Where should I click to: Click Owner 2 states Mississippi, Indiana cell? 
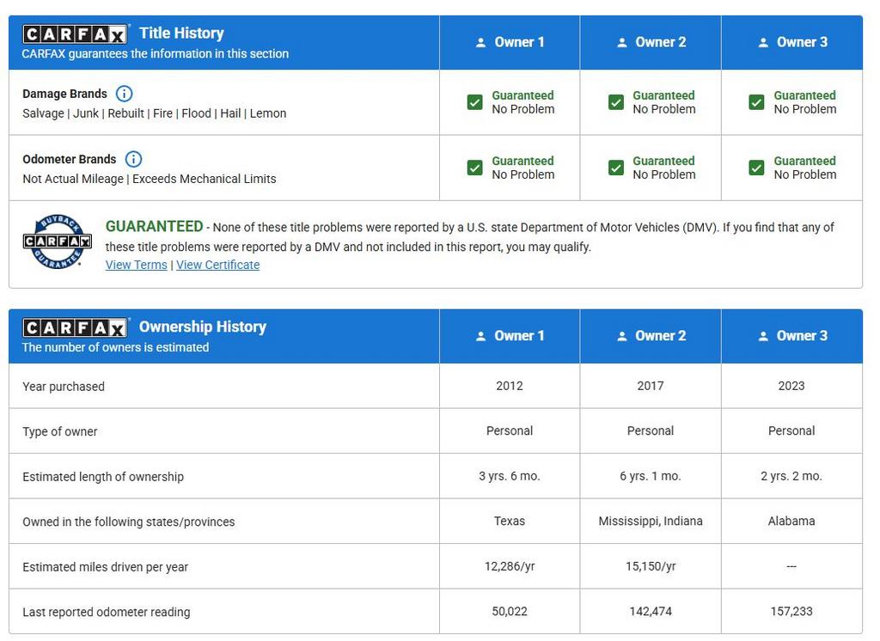pyautogui.click(x=650, y=521)
